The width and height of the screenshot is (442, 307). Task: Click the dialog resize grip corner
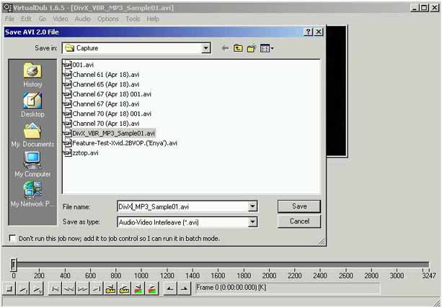[322, 242]
